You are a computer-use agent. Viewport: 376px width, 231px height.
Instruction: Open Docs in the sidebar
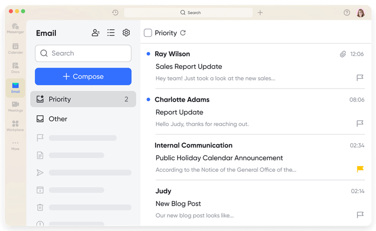(x=15, y=68)
